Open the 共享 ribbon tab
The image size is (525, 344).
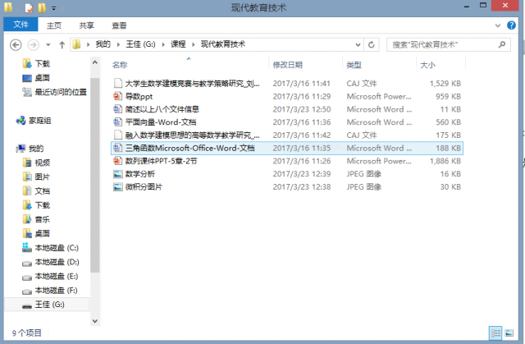[87, 25]
